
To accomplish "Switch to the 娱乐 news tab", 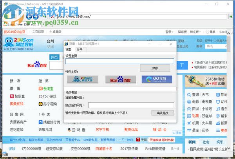I will [x=220, y=142].
